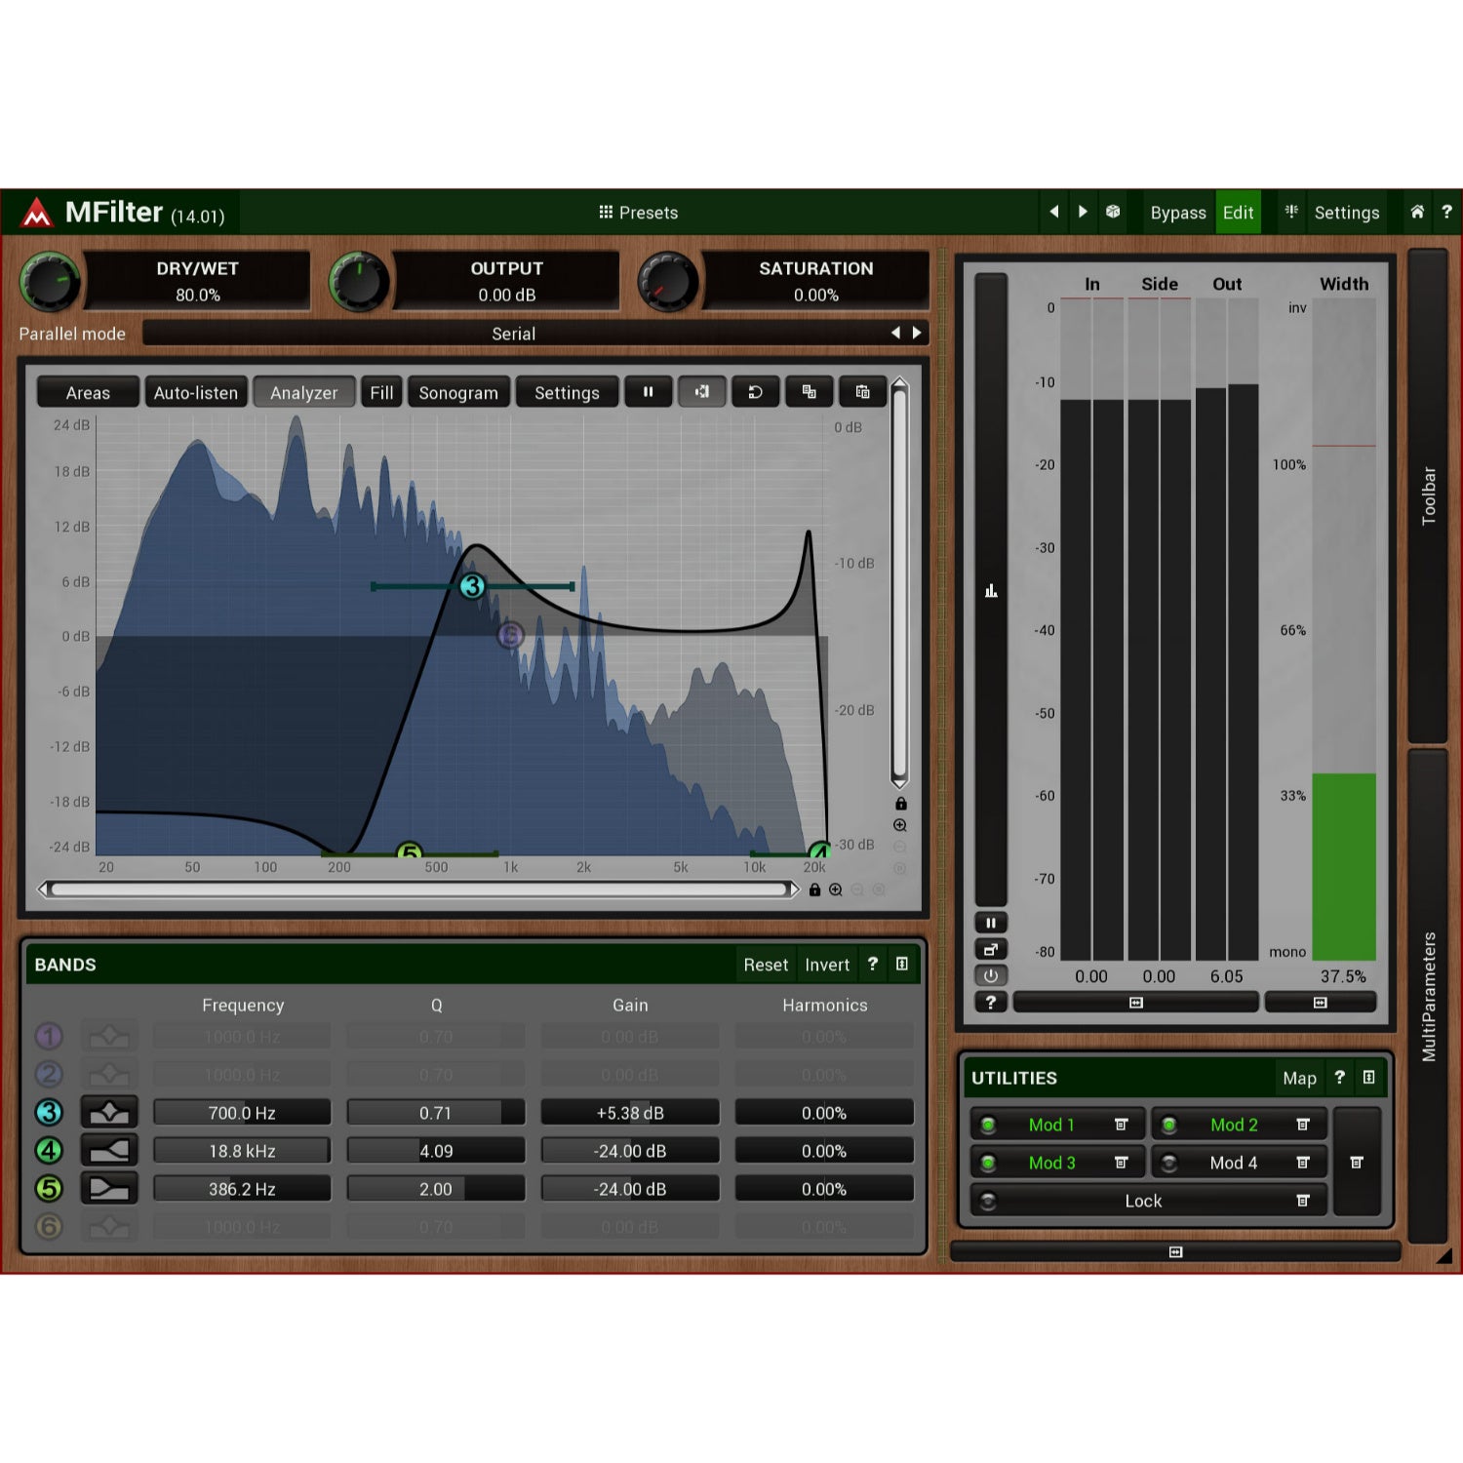This screenshot has width=1463, height=1463.
Task: Select band 4 filter type icon
Action: (109, 1150)
